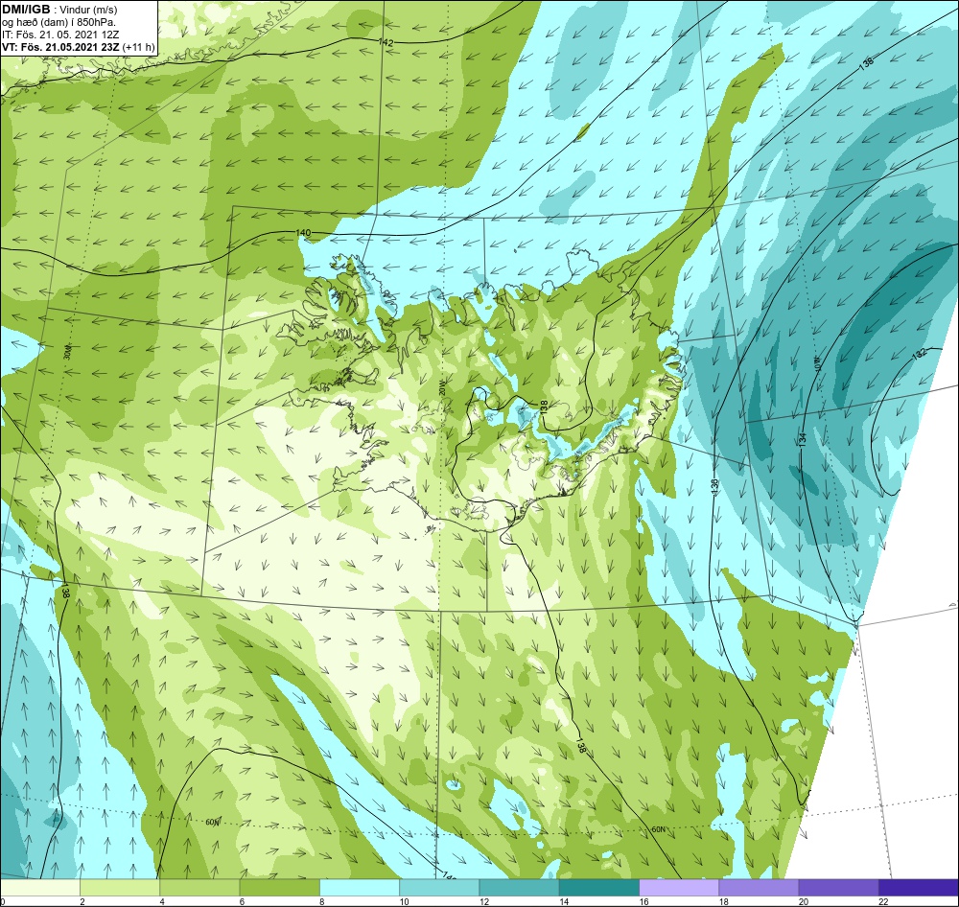Image resolution: width=959 pixels, height=907 pixels.
Task: Pick the darkest purple swatch above 22 m/s
Action: pos(918,887)
